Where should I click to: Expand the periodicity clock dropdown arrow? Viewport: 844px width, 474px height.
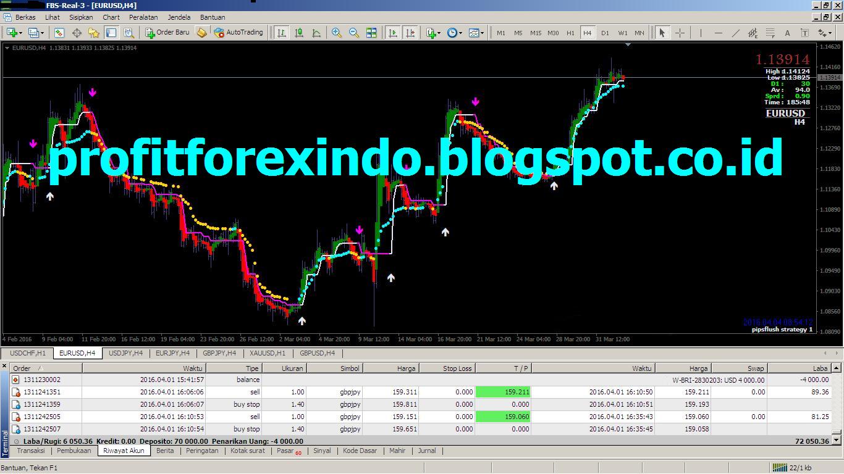click(x=461, y=33)
